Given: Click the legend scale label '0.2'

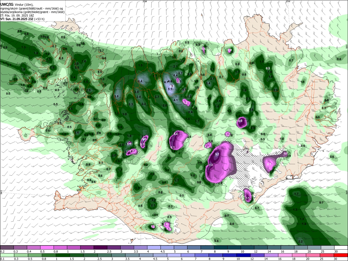Looking at the screenshot, I should point(2,251).
